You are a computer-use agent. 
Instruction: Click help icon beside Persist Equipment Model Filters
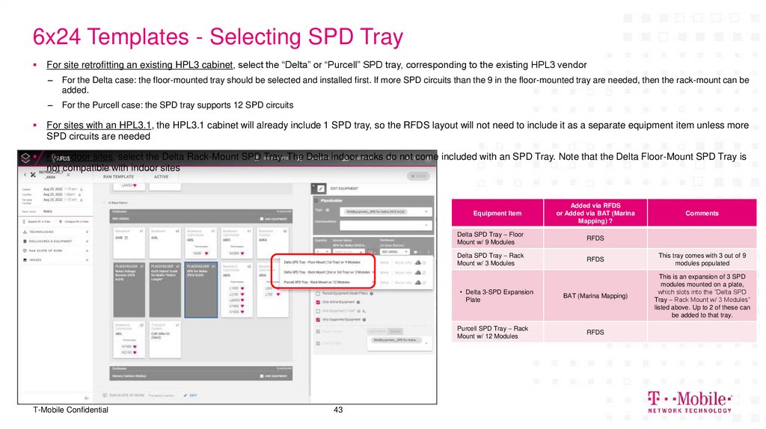click(x=372, y=294)
